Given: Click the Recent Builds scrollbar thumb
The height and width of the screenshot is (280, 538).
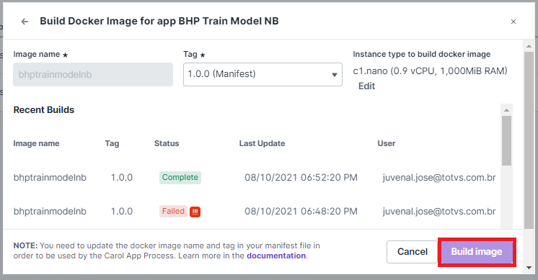Looking at the screenshot, I should (x=506, y=140).
